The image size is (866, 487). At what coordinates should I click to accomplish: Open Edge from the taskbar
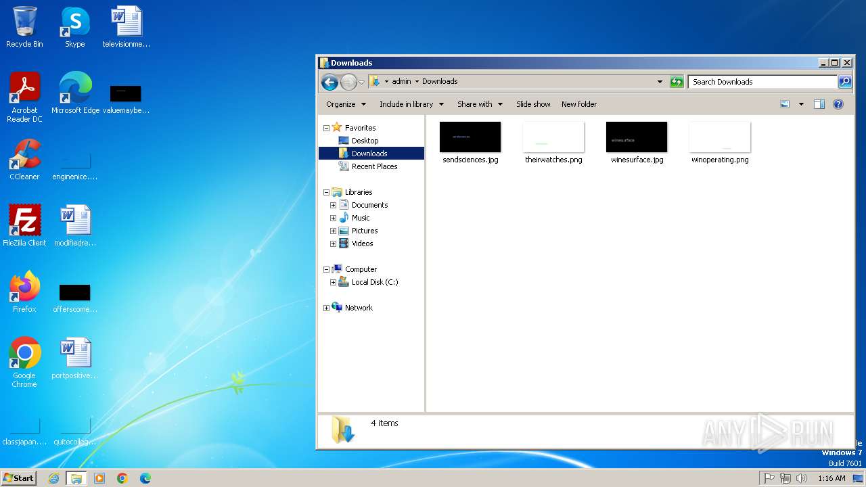coord(145,478)
